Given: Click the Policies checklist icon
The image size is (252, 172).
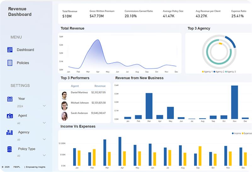Looking at the screenshot, I should tap(10, 63).
